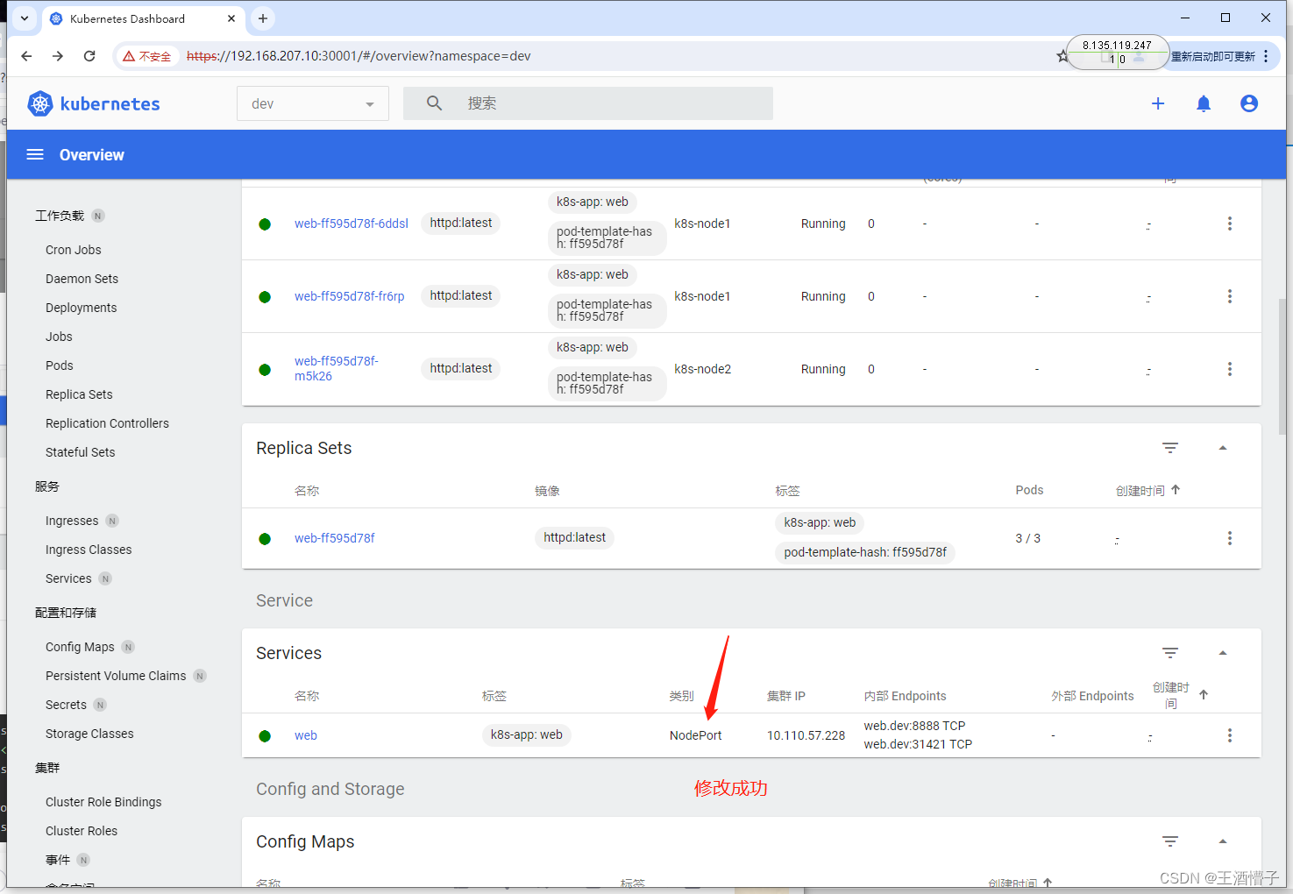Click the browser back arrow
Viewport: 1293px width, 894px height.
tap(26, 56)
